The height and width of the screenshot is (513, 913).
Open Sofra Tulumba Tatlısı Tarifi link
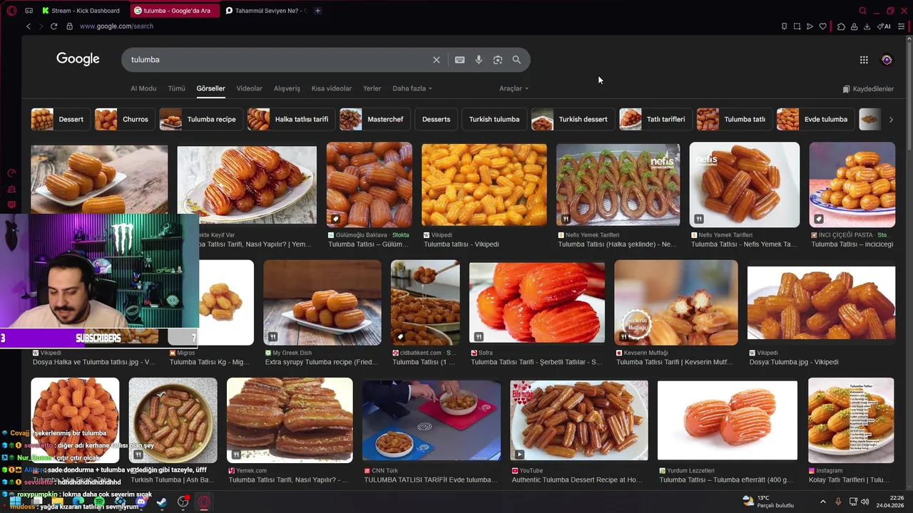click(x=536, y=362)
